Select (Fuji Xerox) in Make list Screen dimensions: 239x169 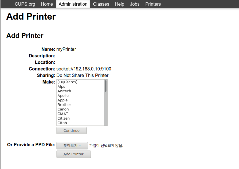(68, 82)
